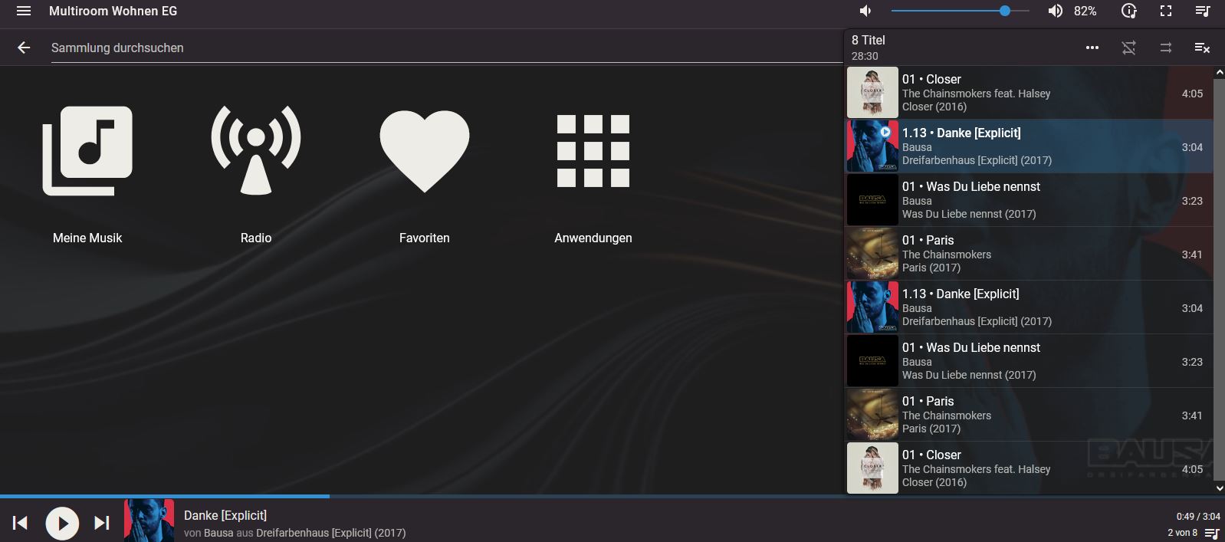Toggle repeat mode in queue header
1225x542 pixels.
click(x=1128, y=48)
